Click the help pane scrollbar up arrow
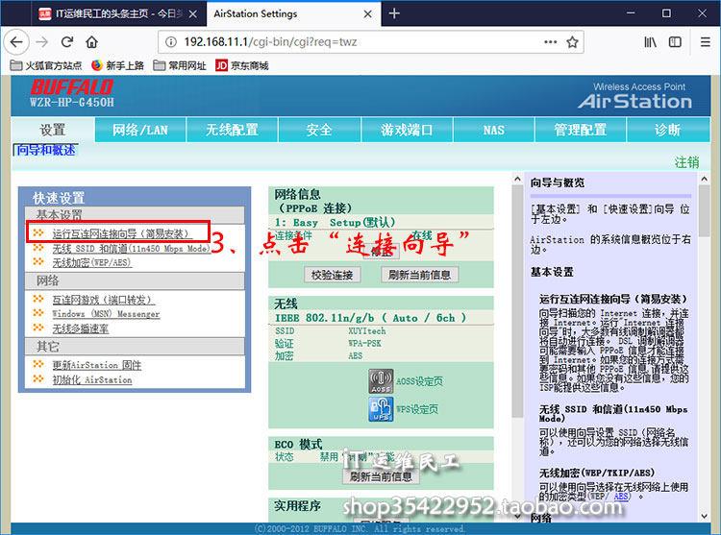721x535 pixels. tap(704, 179)
